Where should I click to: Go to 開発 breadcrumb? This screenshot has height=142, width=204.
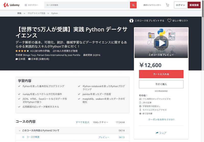click(19, 13)
